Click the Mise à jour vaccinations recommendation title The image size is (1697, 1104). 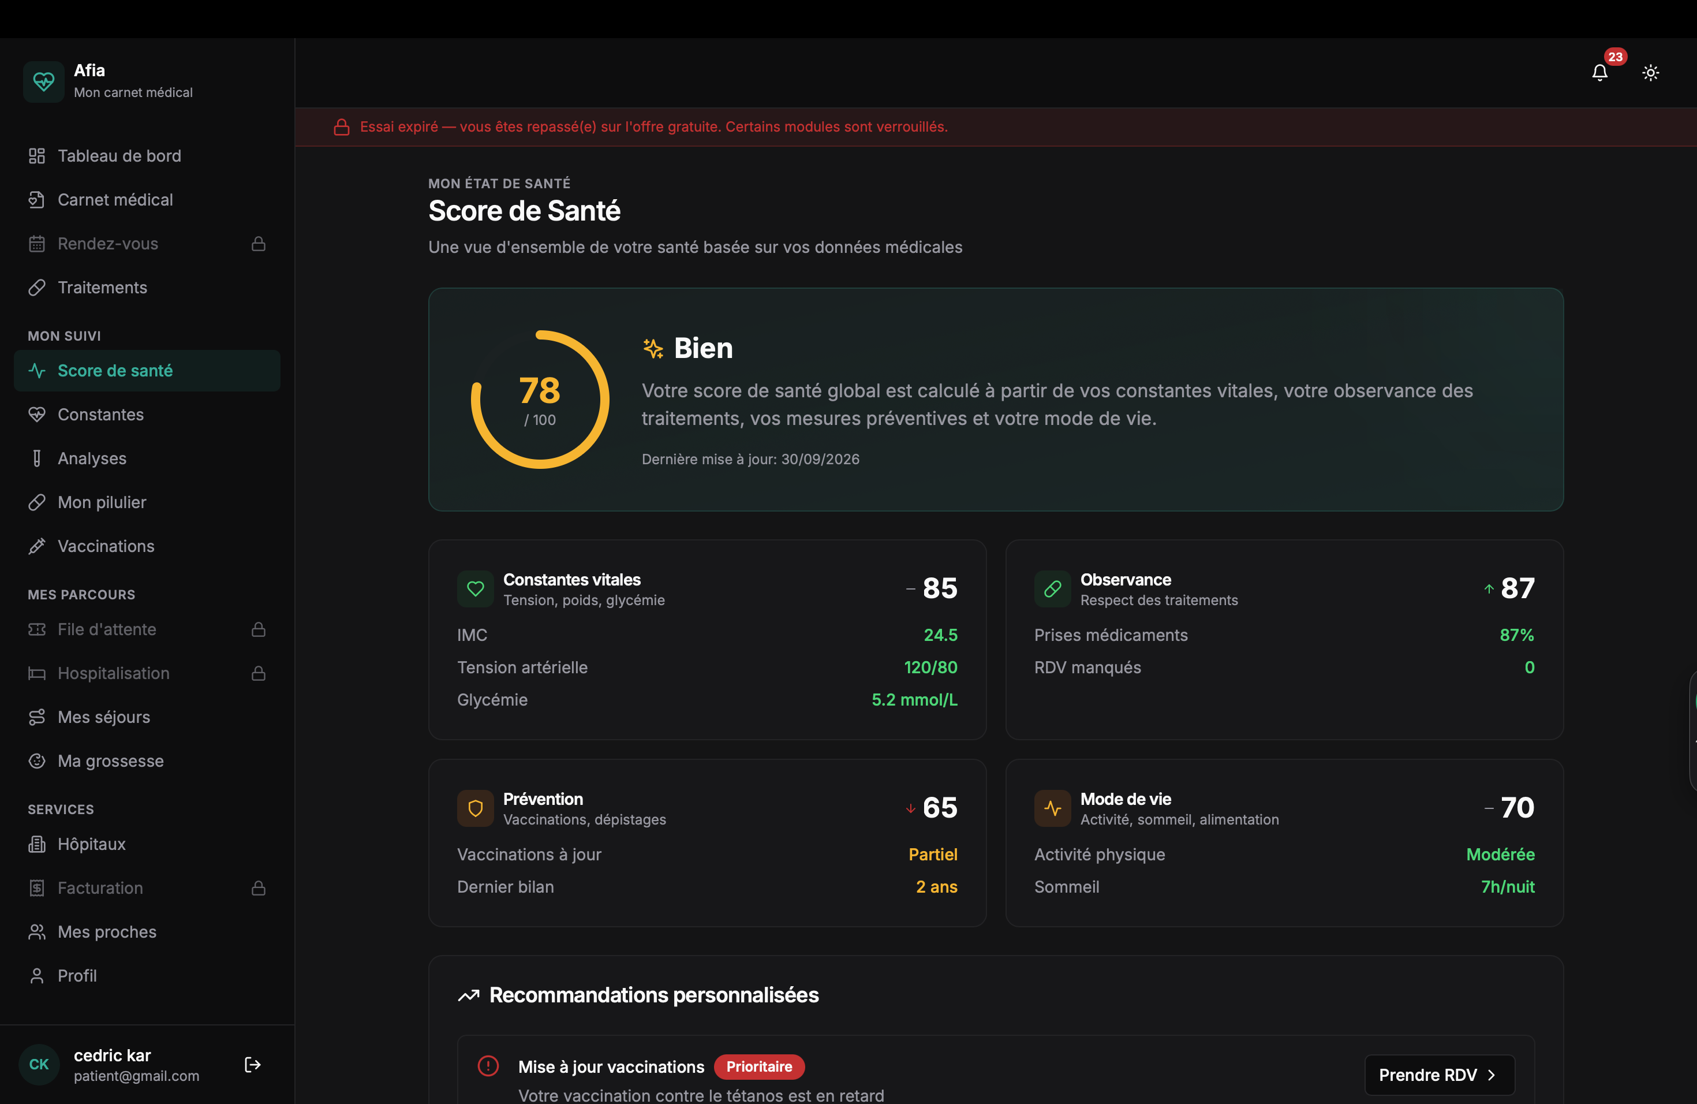pos(611,1067)
